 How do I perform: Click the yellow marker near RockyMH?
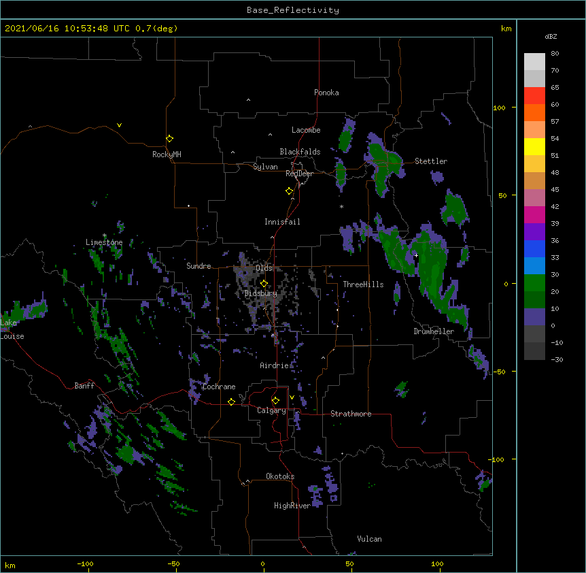coord(169,139)
